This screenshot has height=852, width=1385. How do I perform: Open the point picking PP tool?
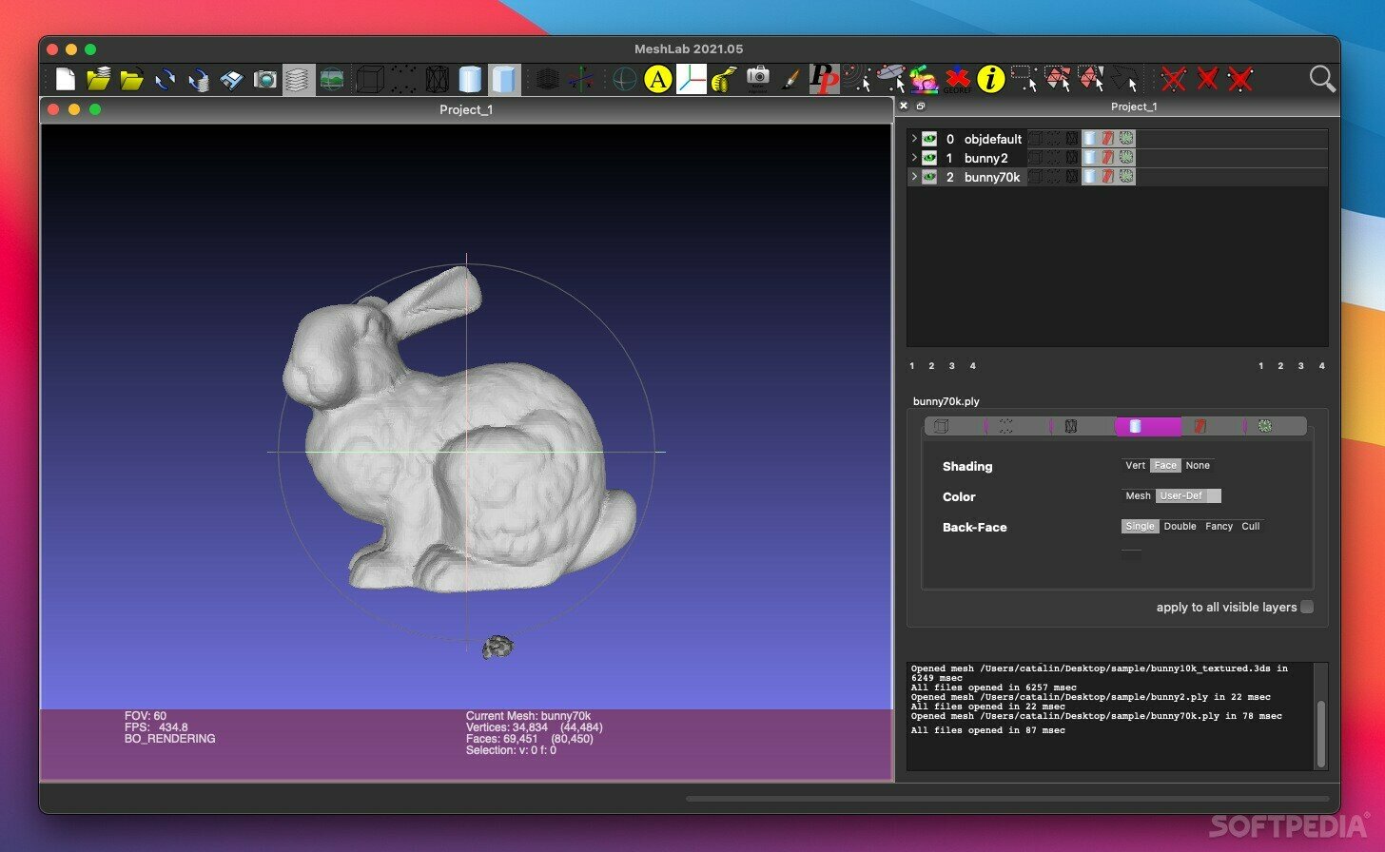coord(824,80)
